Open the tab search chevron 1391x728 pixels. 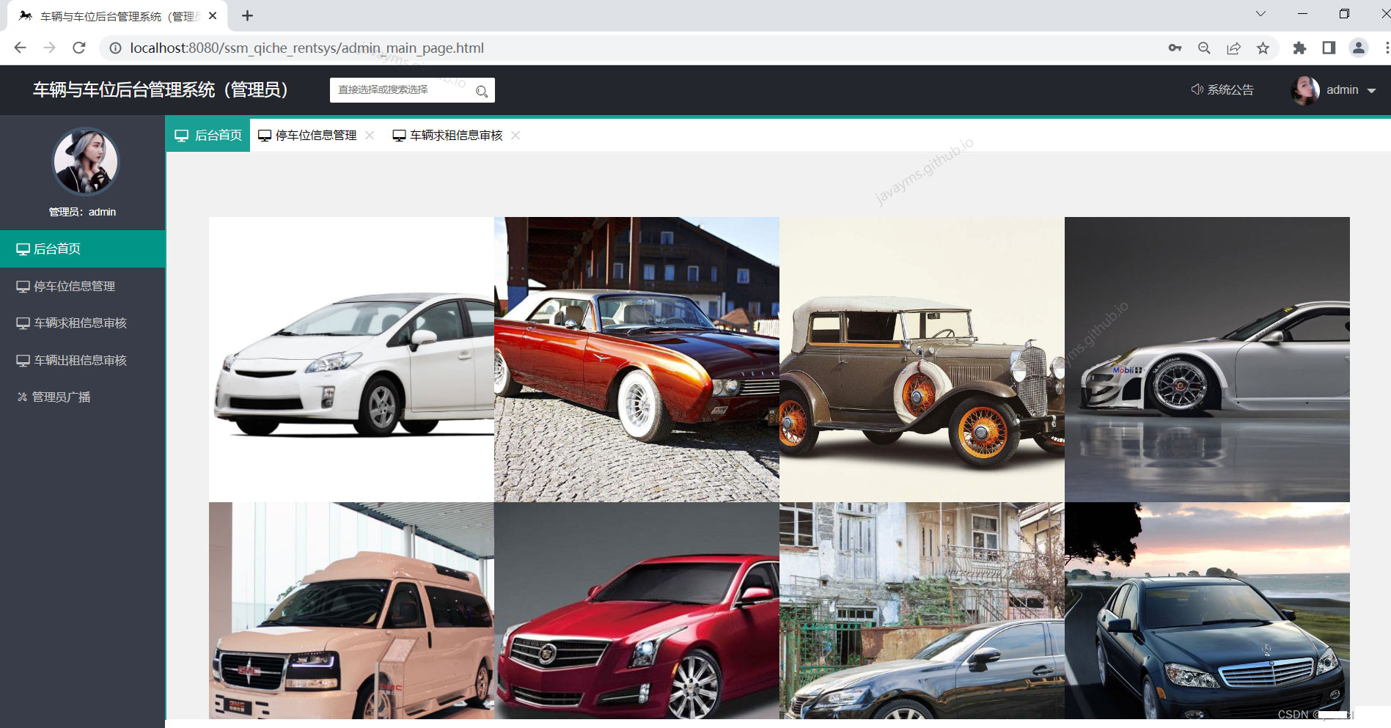1260,14
